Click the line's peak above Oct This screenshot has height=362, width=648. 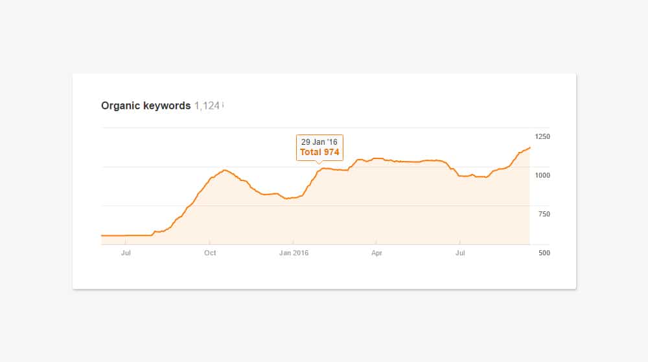[x=224, y=170]
